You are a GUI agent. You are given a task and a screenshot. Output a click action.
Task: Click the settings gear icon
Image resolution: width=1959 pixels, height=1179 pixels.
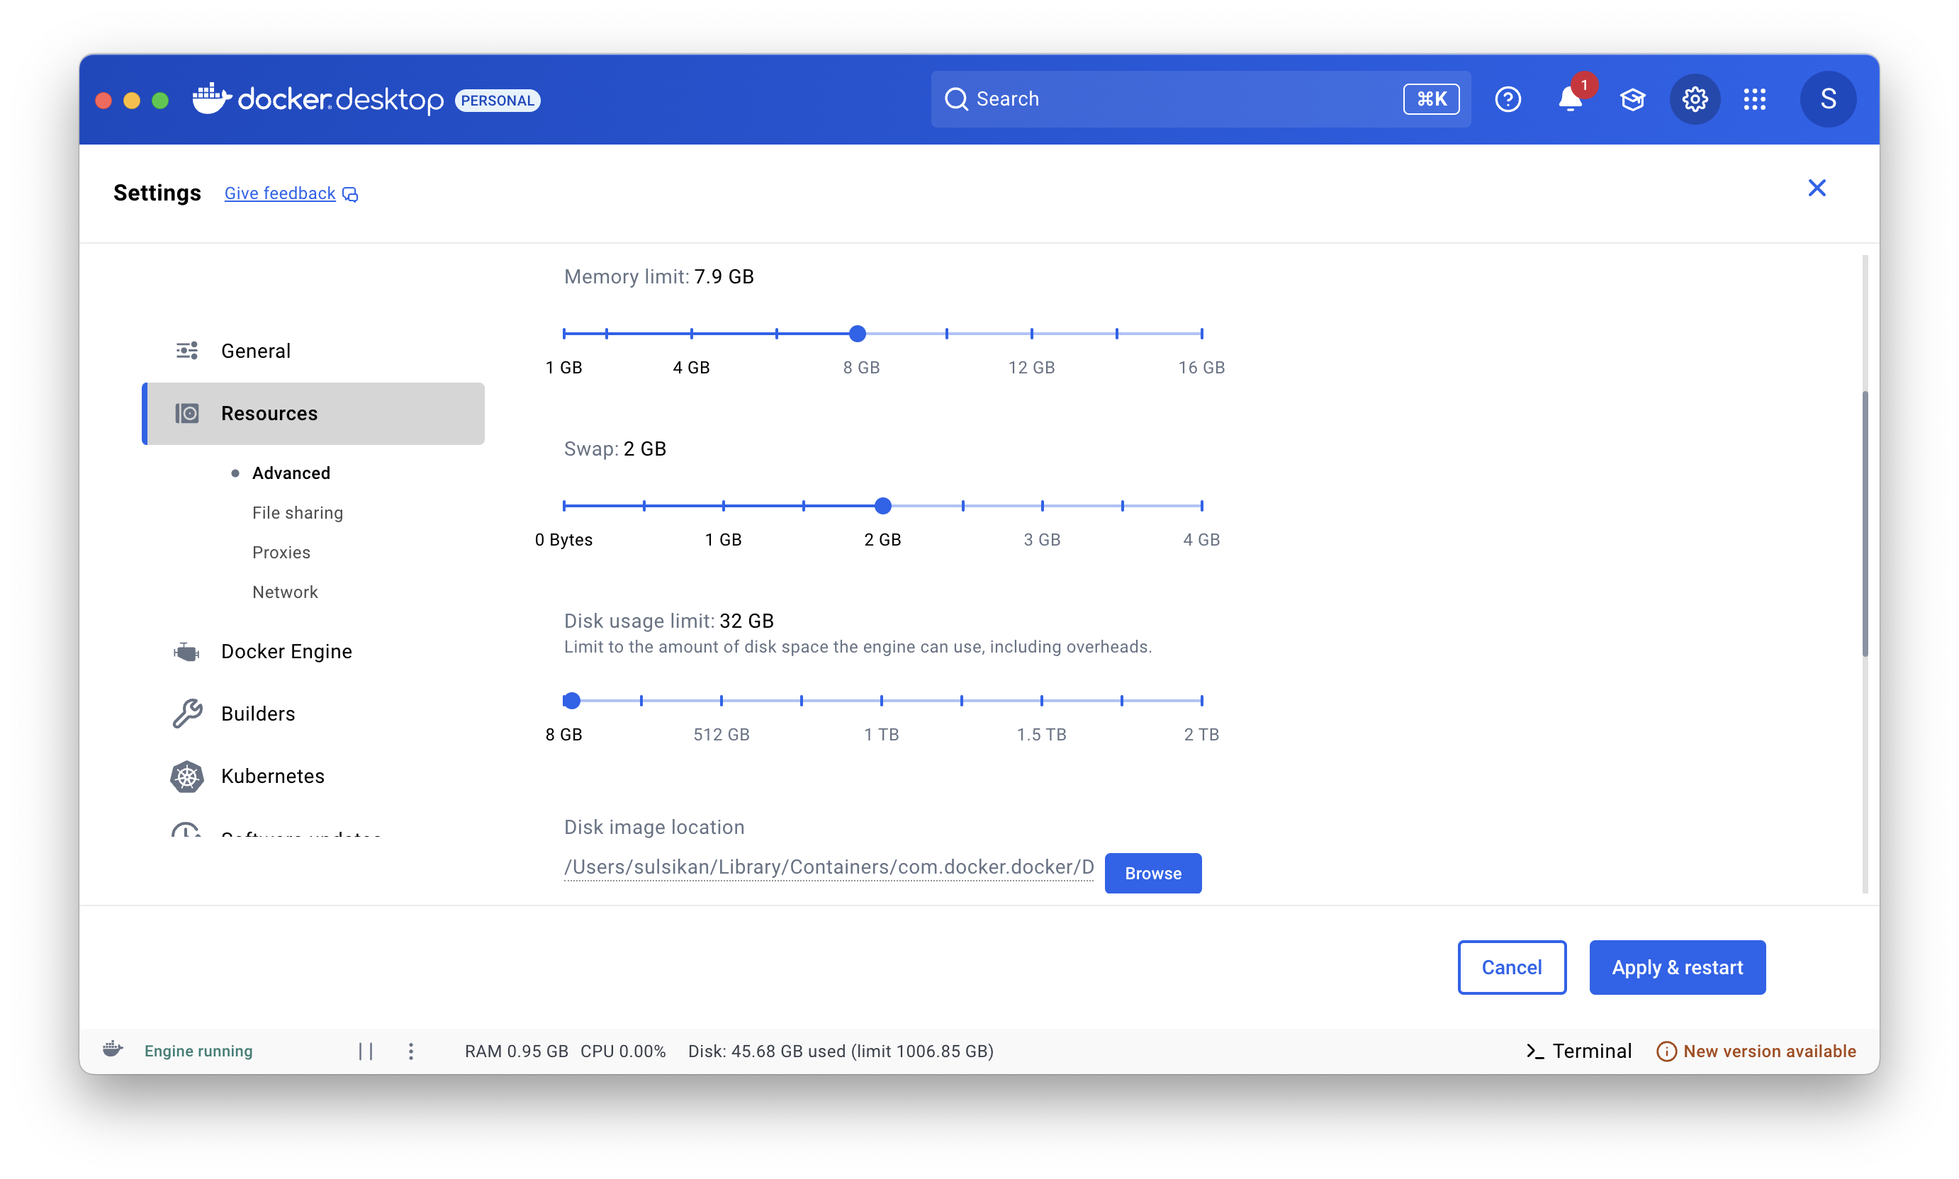pyautogui.click(x=1695, y=99)
